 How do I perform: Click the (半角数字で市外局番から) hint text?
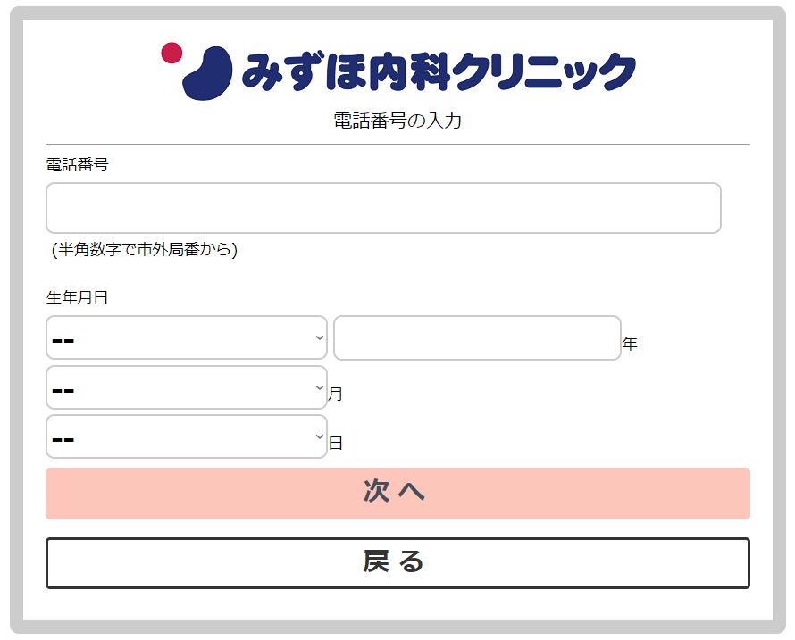[x=144, y=249]
